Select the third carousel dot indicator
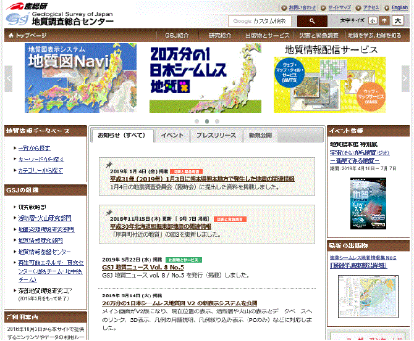 (x=217, y=121)
